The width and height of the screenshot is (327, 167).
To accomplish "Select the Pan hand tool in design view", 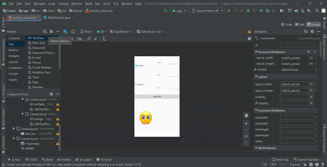I will coord(246,115).
